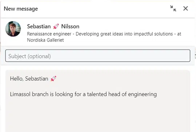This screenshot has width=196, height=132.
Task: Click the rocket emoji in recipient's name
Action: coord(56,27)
